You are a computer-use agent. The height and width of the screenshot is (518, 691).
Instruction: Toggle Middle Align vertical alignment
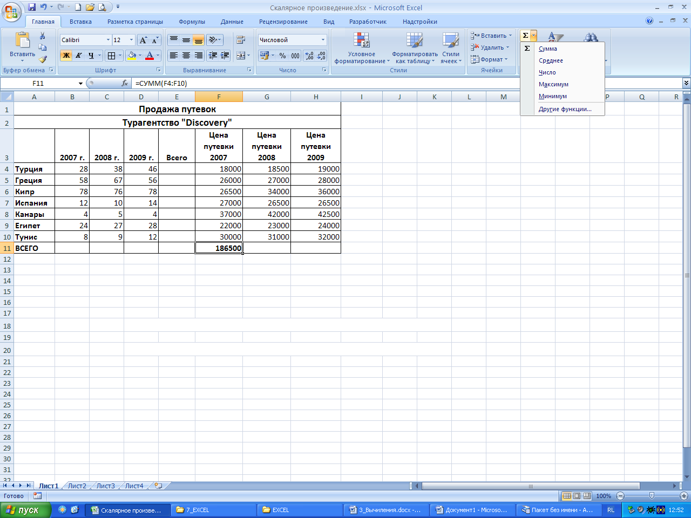coord(186,40)
